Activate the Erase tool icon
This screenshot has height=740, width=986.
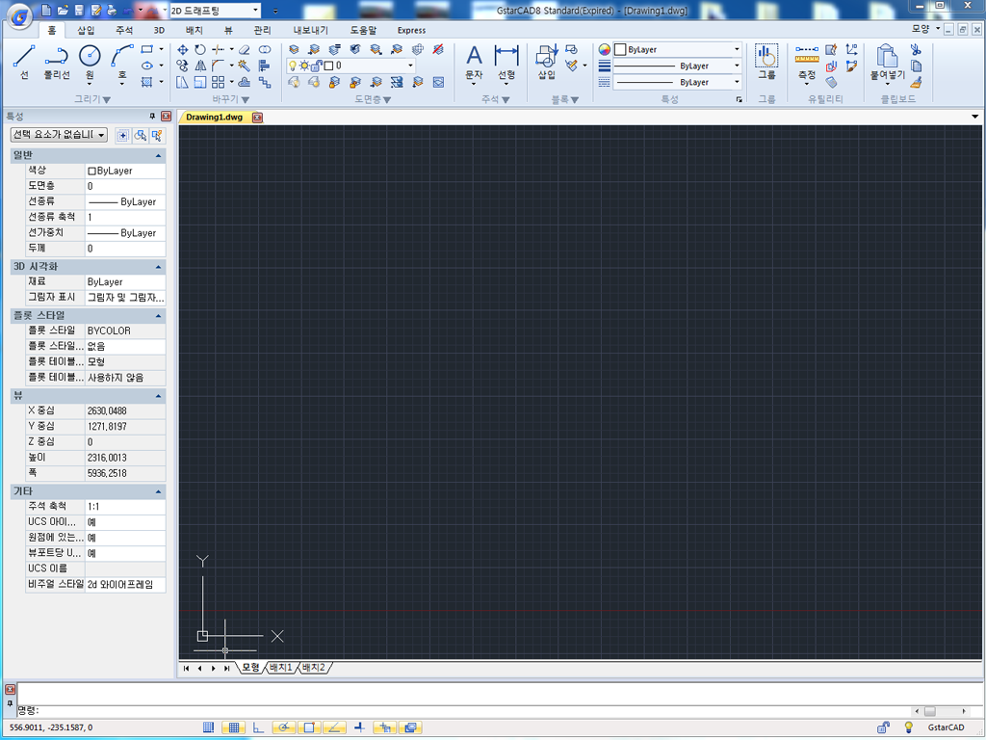244,50
